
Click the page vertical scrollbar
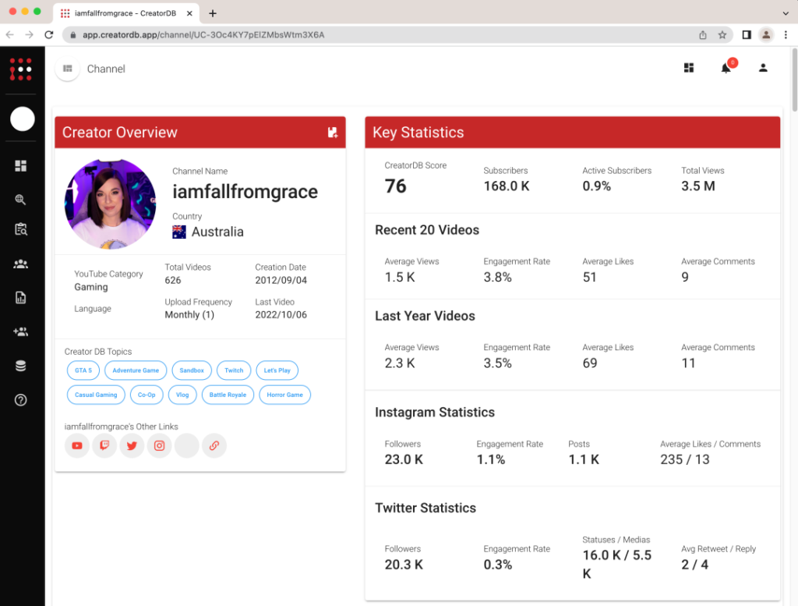[794, 80]
